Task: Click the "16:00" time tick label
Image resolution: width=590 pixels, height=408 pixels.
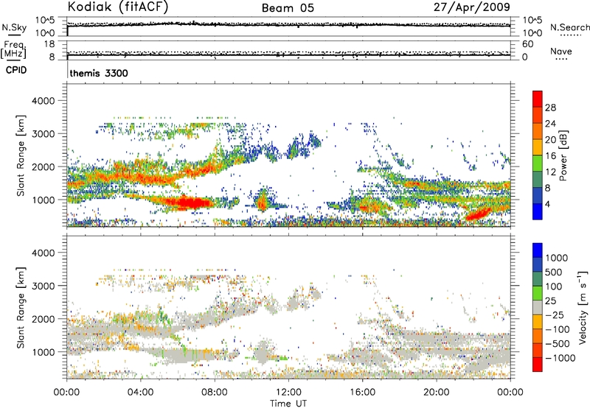Action: click(x=362, y=393)
